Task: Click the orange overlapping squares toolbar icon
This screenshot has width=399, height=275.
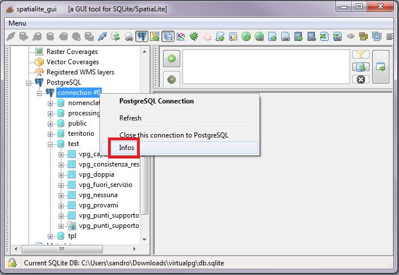Action: click(364, 36)
